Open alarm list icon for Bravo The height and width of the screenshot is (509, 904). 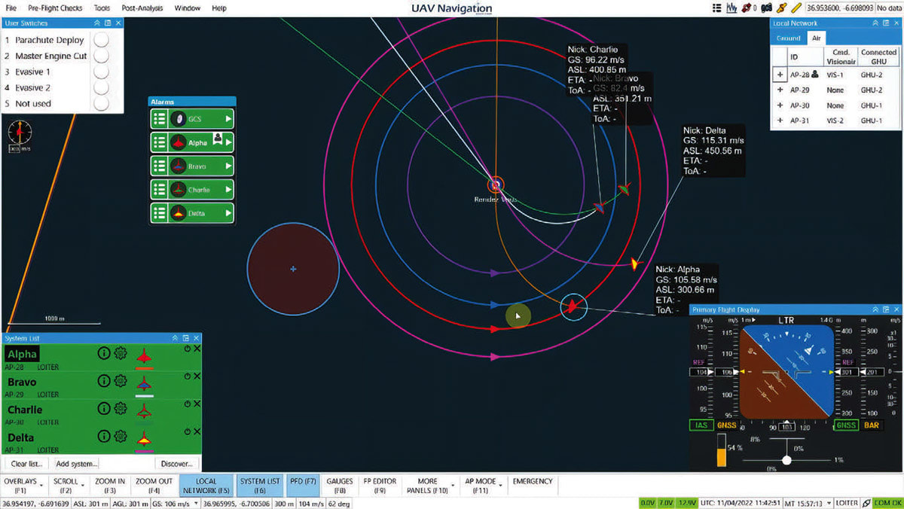point(159,166)
